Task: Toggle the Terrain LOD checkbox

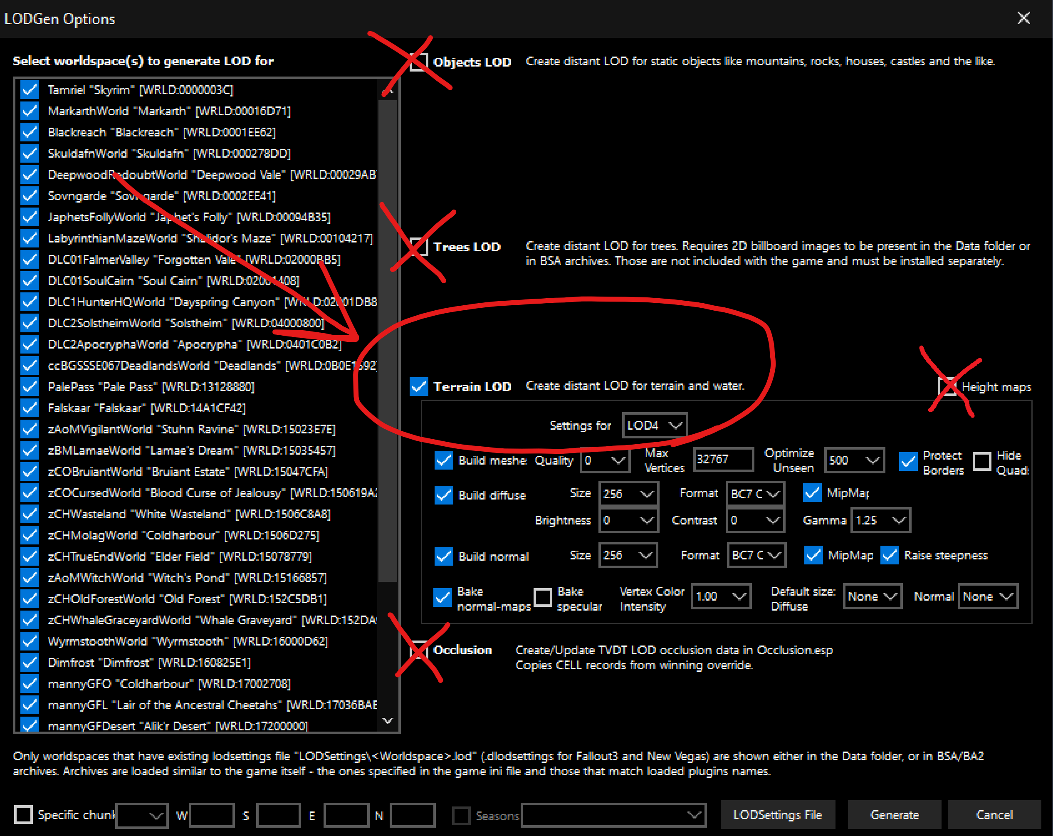Action: pyautogui.click(x=418, y=386)
